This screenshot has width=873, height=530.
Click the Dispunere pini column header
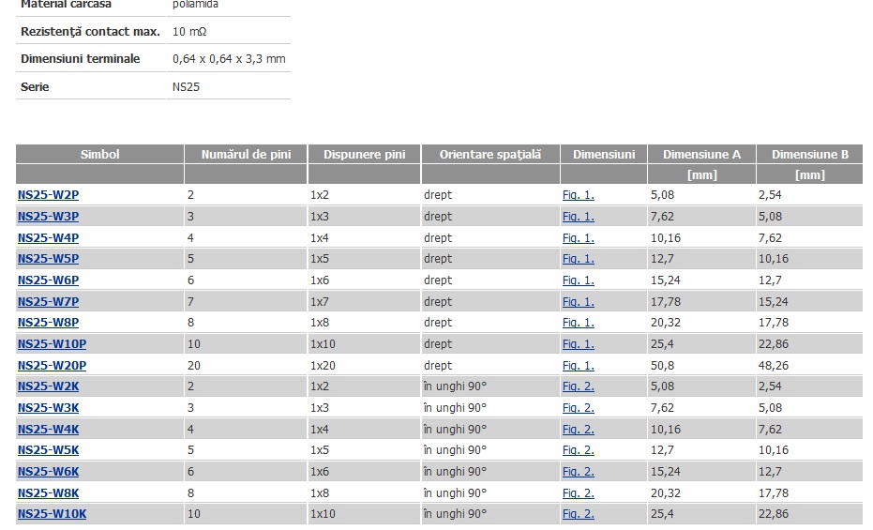pos(364,154)
